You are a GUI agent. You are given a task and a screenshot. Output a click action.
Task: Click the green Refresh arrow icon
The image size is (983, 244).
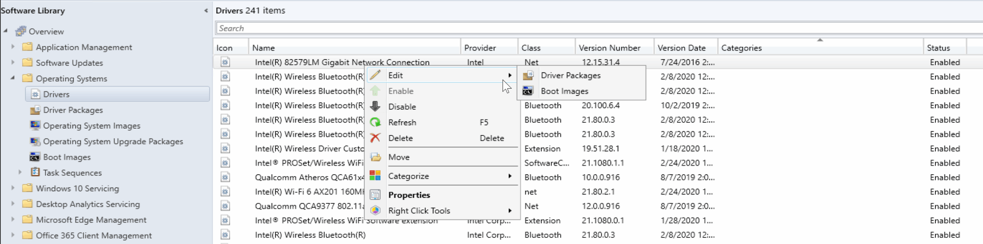point(375,122)
